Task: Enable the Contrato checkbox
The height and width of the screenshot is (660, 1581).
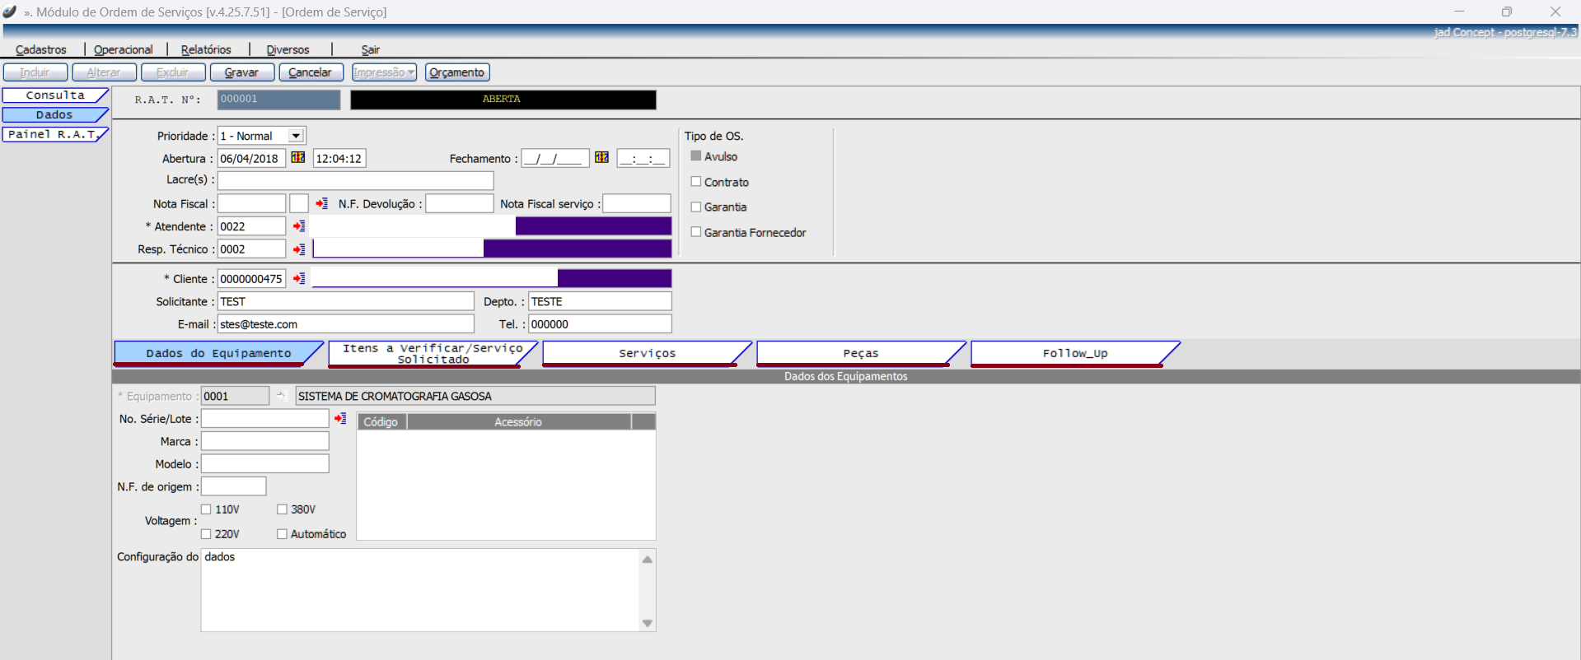Action: click(x=696, y=182)
